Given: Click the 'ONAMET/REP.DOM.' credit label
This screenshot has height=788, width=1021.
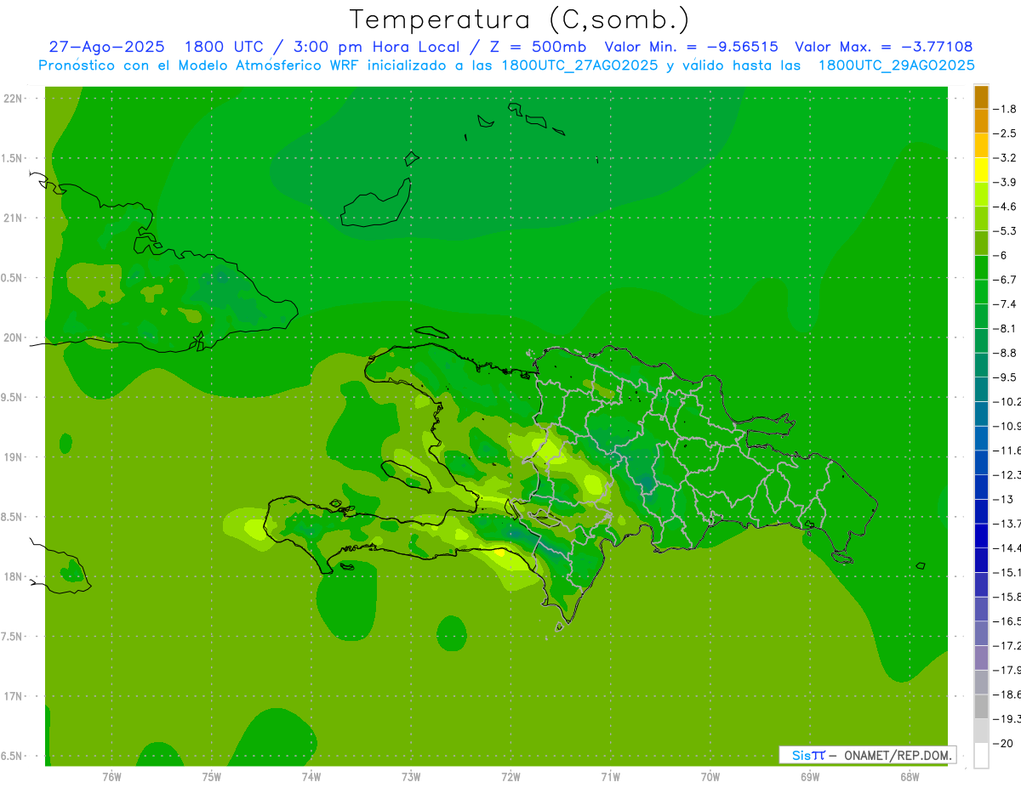Looking at the screenshot, I should click(x=898, y=755).
